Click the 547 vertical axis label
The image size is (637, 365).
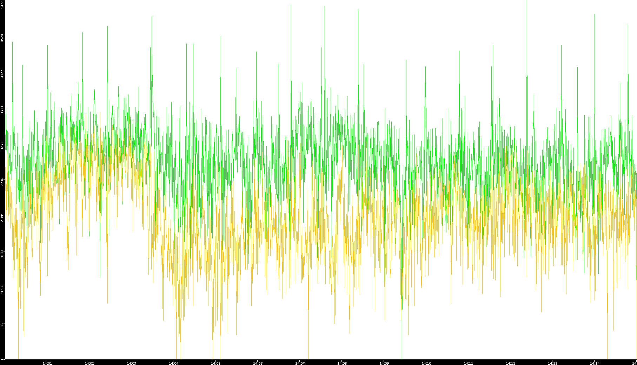point(2,326)
